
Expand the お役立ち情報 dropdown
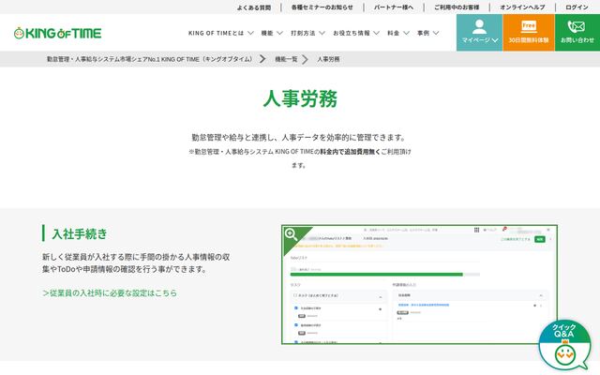click(356, 34)
